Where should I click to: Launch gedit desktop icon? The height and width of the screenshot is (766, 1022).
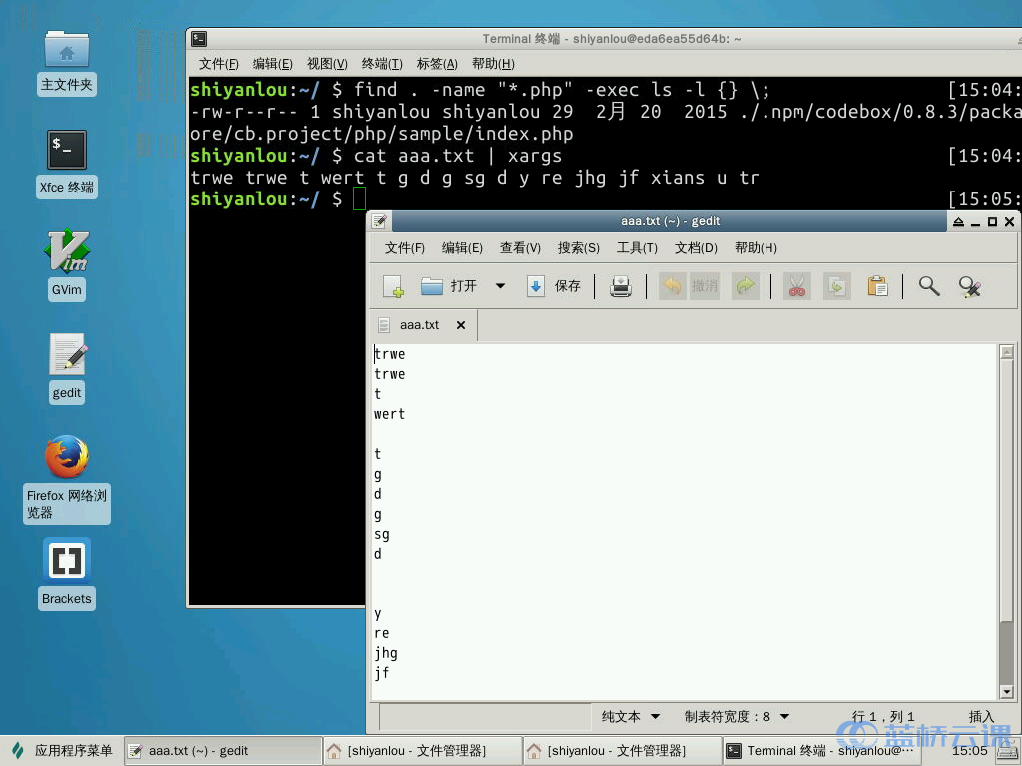tap(67, 369)
